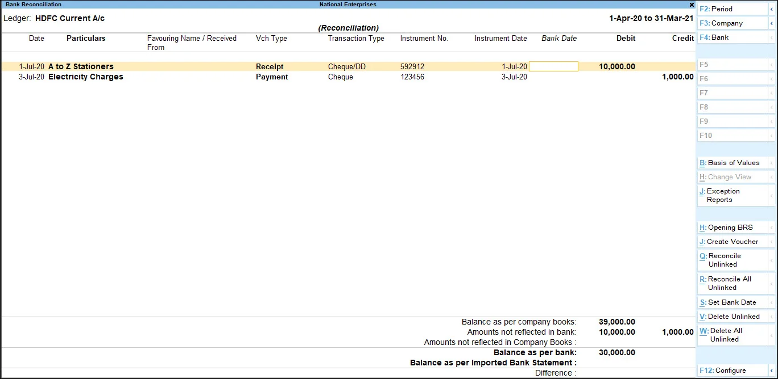Open the F2: Period button
Image resolution: width=778 pixels, height=379 pixels.
(x=733, y=9)
